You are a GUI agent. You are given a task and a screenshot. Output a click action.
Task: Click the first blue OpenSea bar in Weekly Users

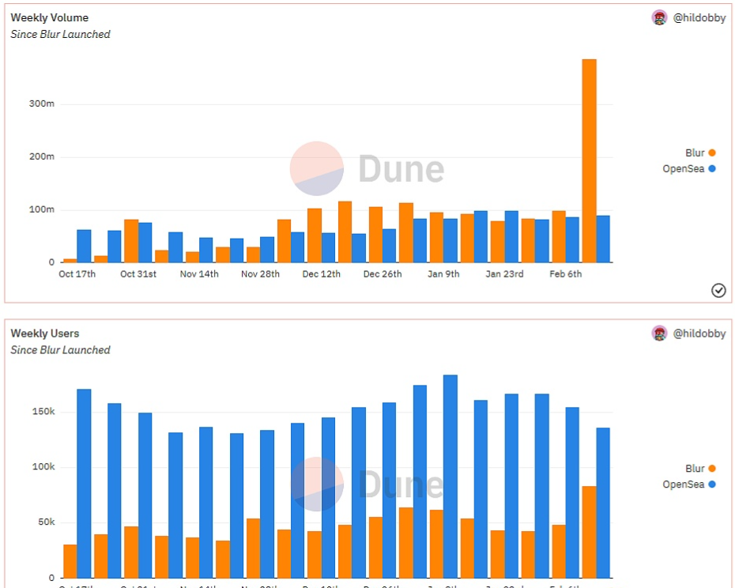pos(84,483)
